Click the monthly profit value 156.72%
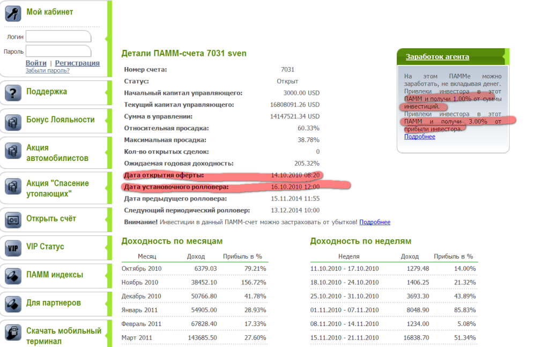 (254, 282)
